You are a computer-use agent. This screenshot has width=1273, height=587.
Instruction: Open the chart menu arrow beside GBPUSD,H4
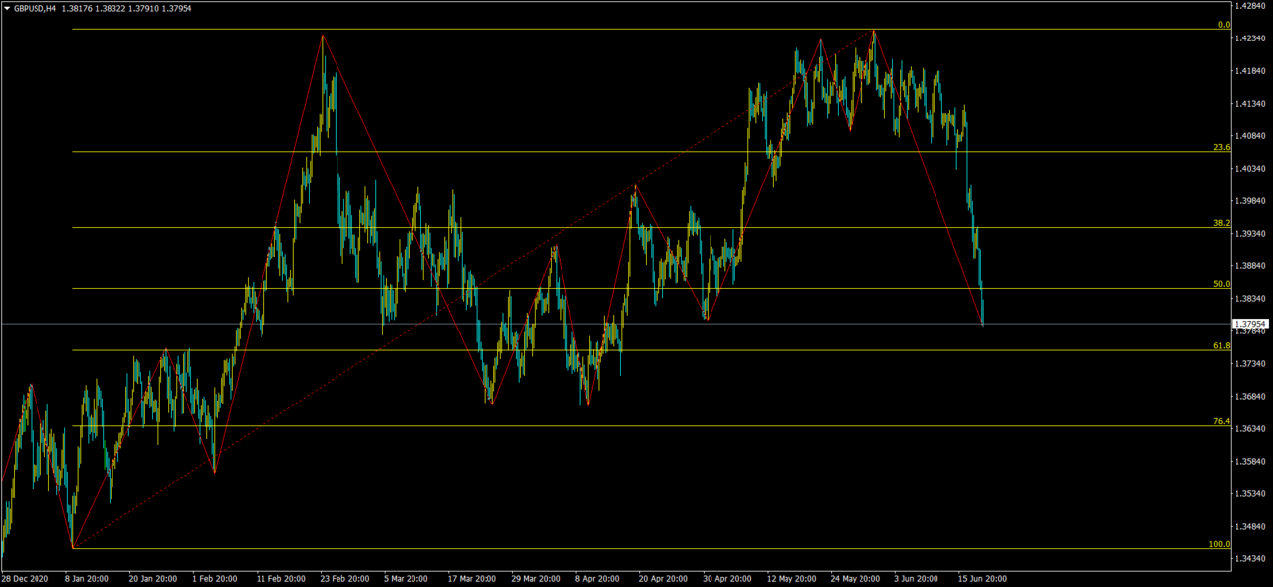pos(7,8)
